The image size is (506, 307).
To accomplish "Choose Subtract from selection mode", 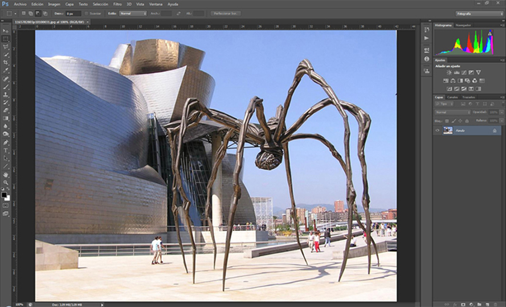I will [38, 14].
